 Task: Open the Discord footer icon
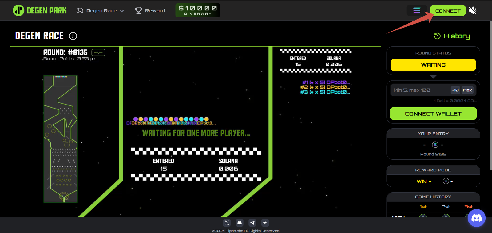click(x=240, y=223)
